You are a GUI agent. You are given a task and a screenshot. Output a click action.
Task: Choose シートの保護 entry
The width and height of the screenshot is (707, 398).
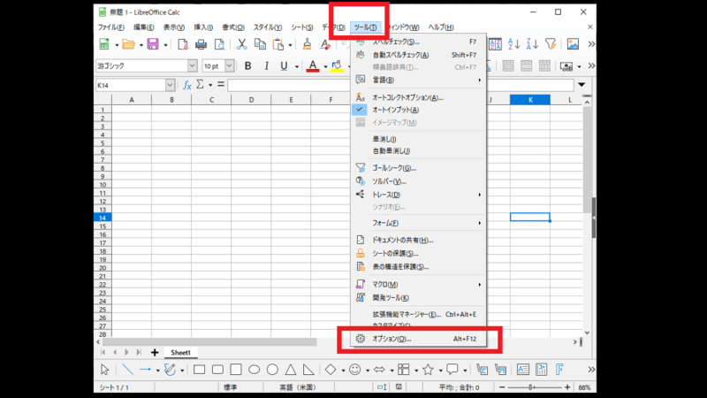(x=418, y=253)
